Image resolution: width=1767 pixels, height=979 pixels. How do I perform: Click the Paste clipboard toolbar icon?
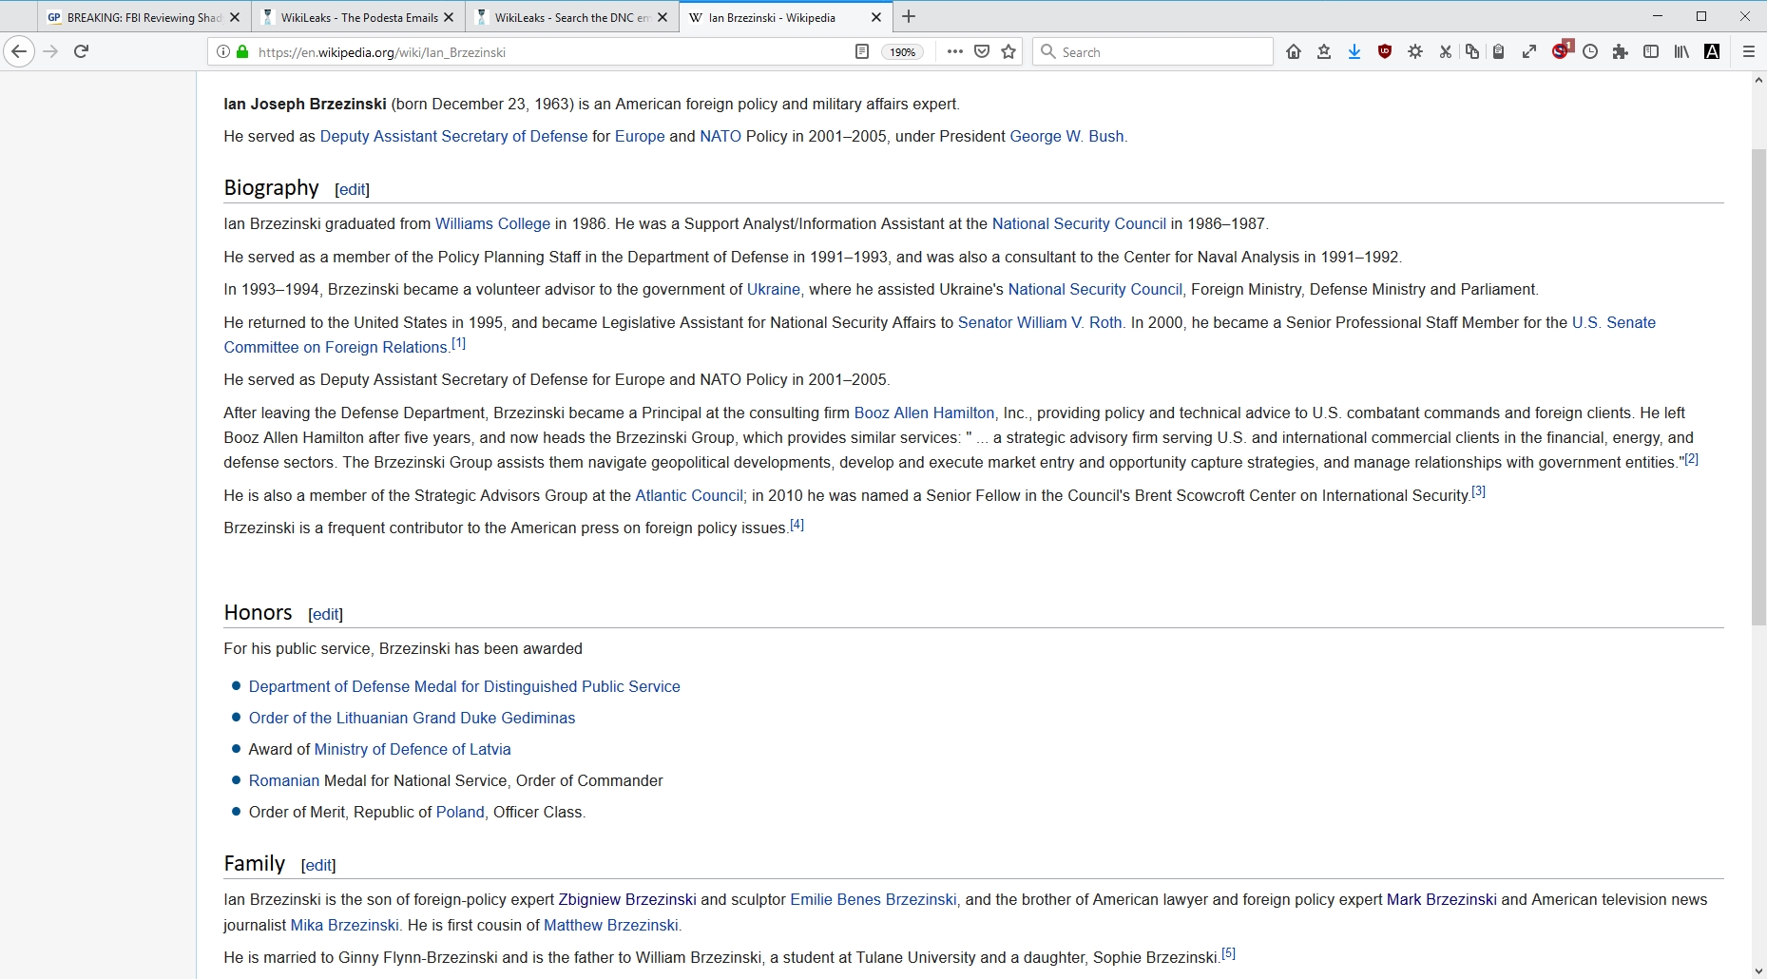(1499, 52)
